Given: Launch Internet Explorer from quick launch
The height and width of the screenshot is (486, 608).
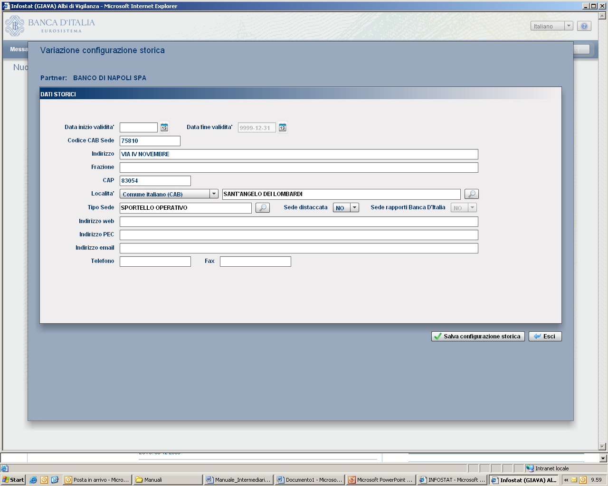Looking at the screenshot, I should click(33, 480).
